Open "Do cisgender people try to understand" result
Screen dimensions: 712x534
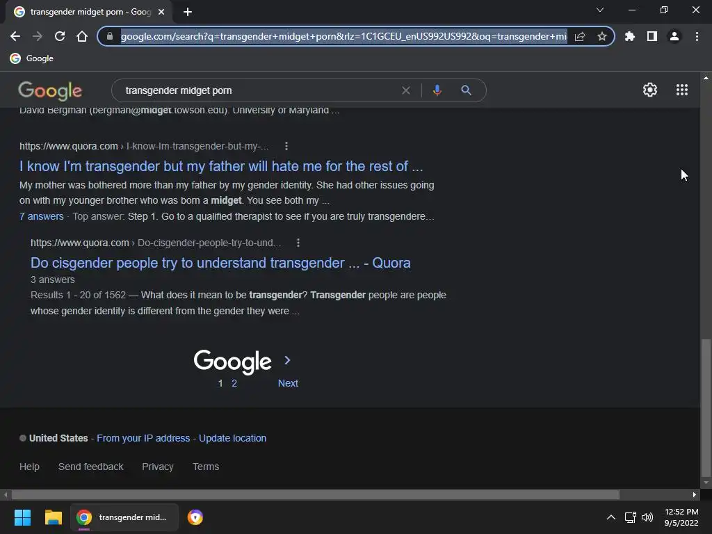tap(220, 263)
